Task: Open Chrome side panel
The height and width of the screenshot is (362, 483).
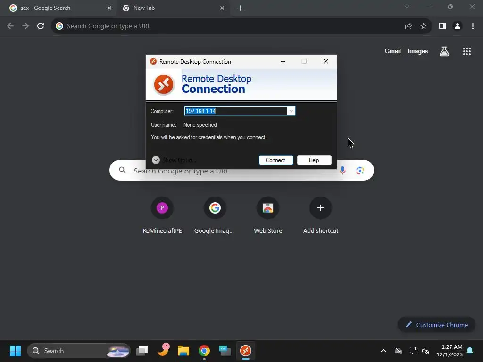Action: (442, 26)
